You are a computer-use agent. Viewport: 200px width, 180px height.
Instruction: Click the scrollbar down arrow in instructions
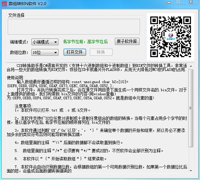pyautogui.click(x=191, y=171)
